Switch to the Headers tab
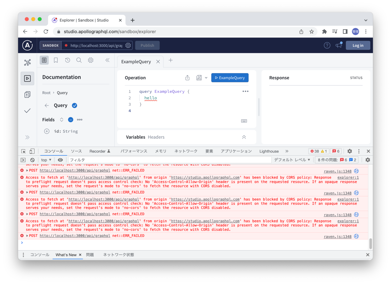 pyautogui.click(x=156, y=137)
